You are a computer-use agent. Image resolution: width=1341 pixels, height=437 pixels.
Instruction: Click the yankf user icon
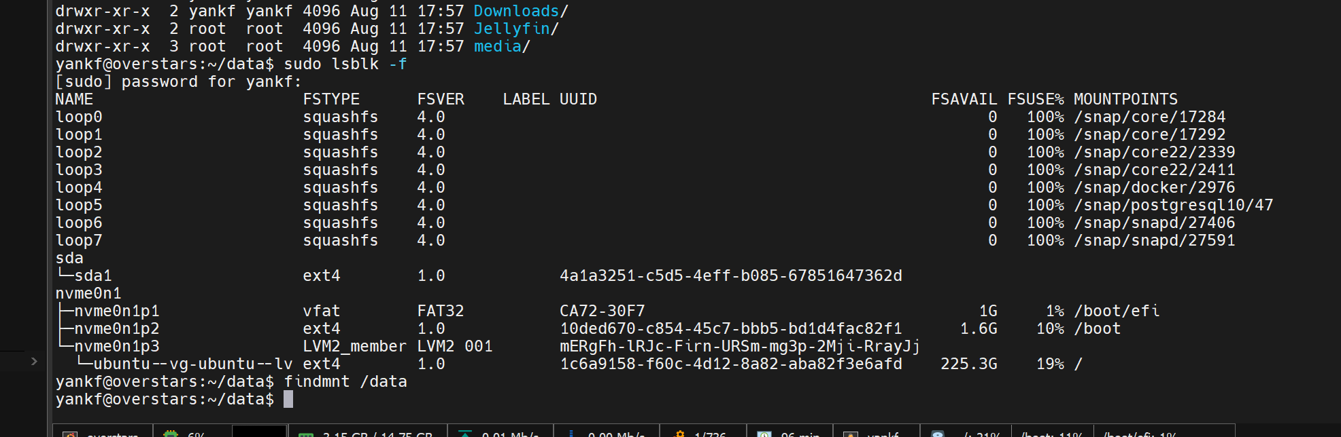[x=850, y=434]
